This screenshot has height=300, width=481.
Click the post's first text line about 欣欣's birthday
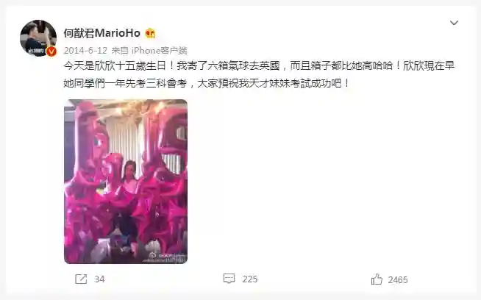click(x=259, y=65)
